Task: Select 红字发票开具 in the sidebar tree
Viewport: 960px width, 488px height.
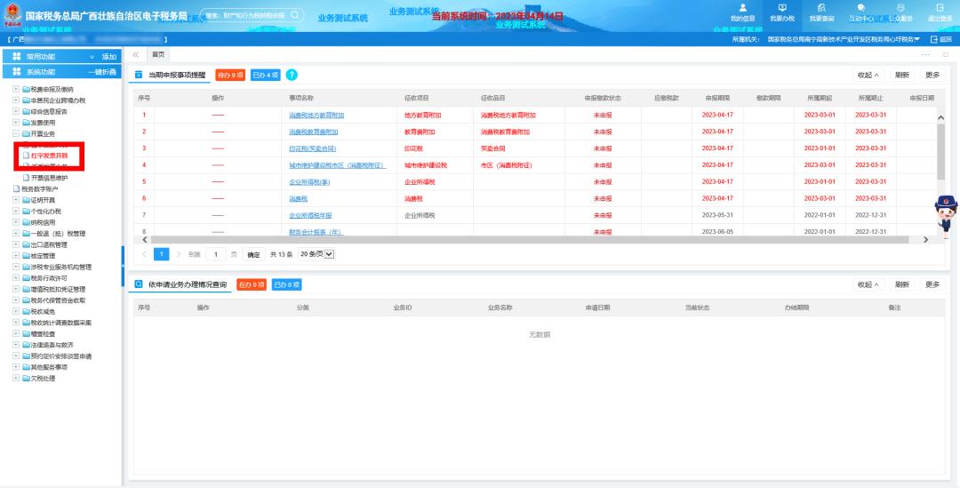Action: click(x=49, y=156)
